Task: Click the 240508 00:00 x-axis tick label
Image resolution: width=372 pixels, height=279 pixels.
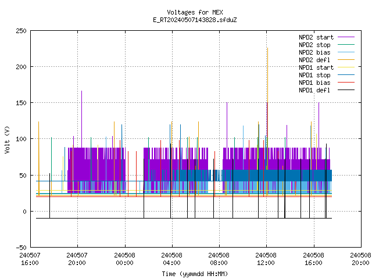Action: click(124, 259)
